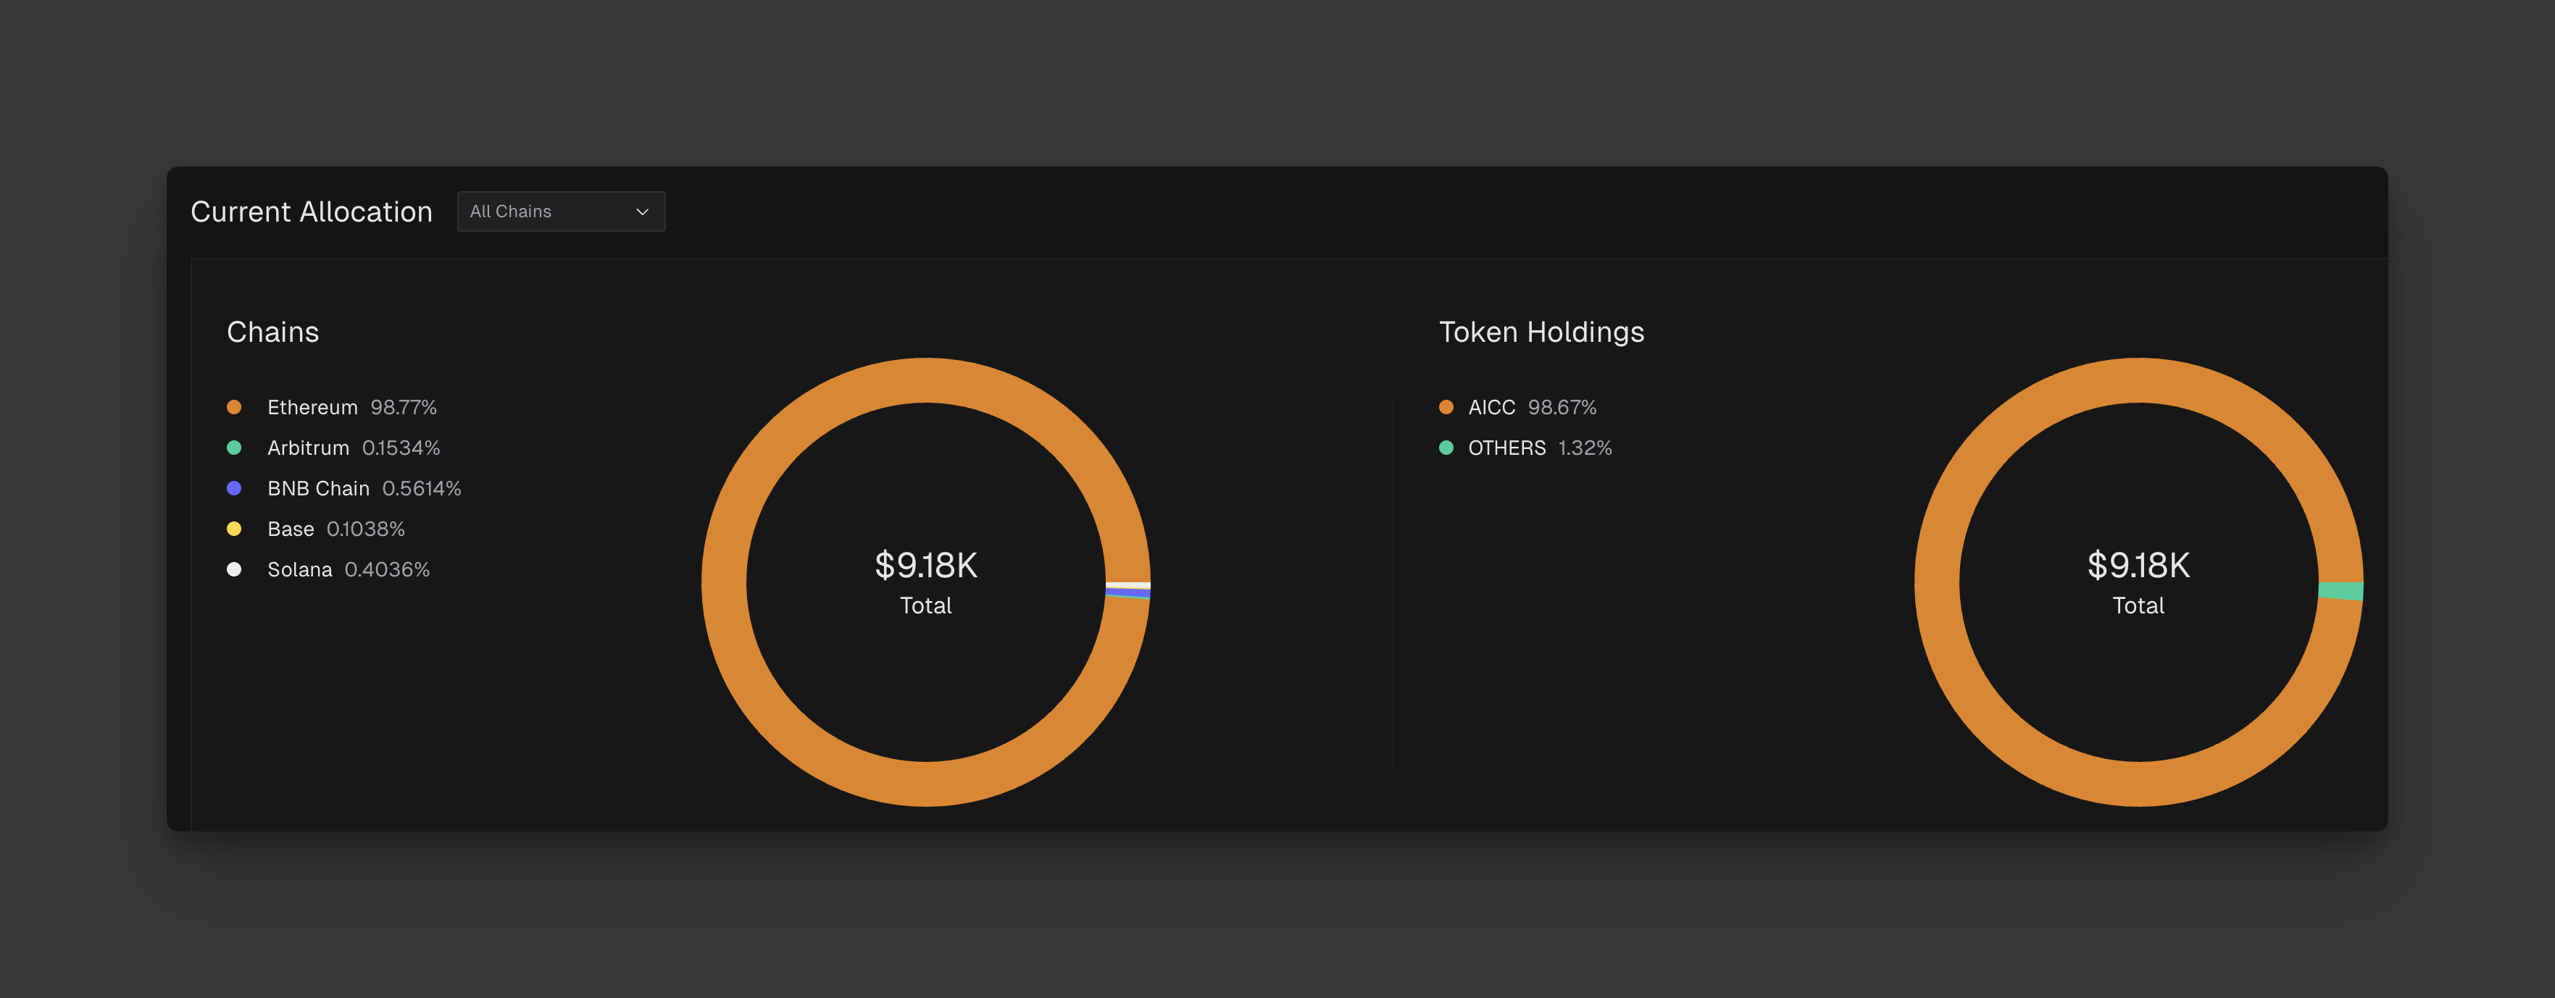This screenshot has width=2555, height=998.
Task: Click the Token Holdings heading
Action: [1541, 332]
